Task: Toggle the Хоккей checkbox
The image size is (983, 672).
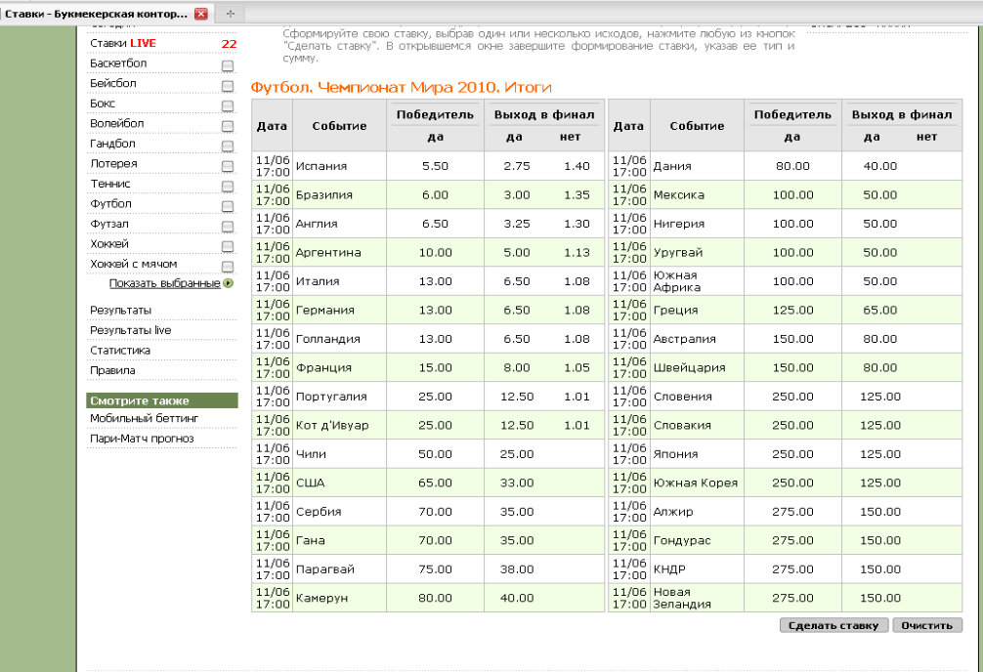Action: 228,246
